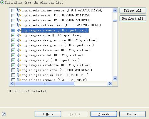Image resolution: width=149 pixels, height=119 pixels.
Task: Select org.dengues.core (0.0.2.qualifier) text
Action: pos(51,35)
